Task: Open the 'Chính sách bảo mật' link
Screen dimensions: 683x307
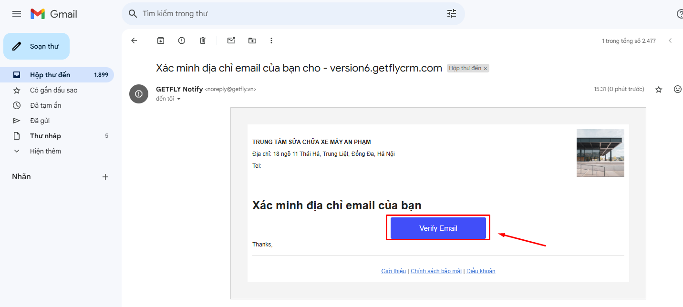Action: (436, 271)
